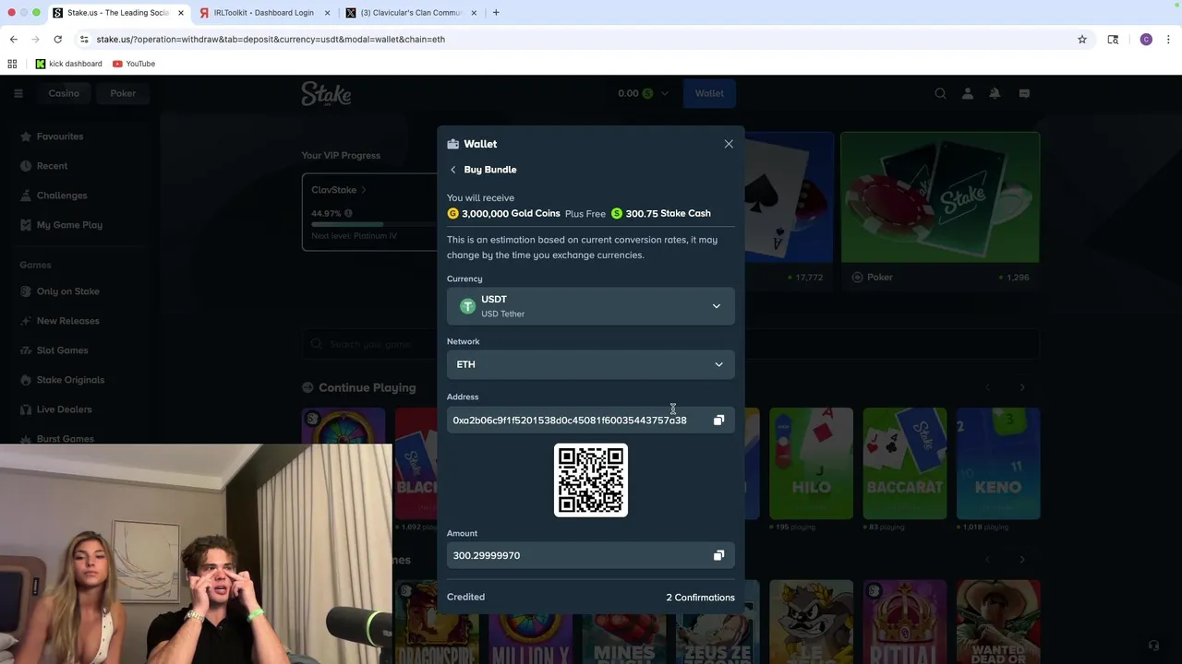Open the Chrome apps grid icon
This screenshot has height=664, width=1182.
click(12, 64)
